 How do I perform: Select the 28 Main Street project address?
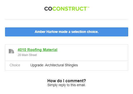coord(27,55)
